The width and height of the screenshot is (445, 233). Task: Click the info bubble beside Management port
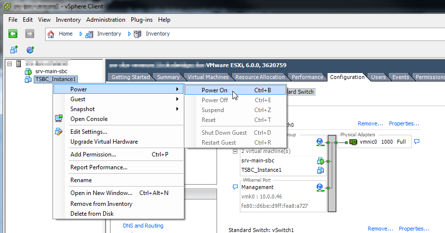pyautogui.click(x=235, y=187)
